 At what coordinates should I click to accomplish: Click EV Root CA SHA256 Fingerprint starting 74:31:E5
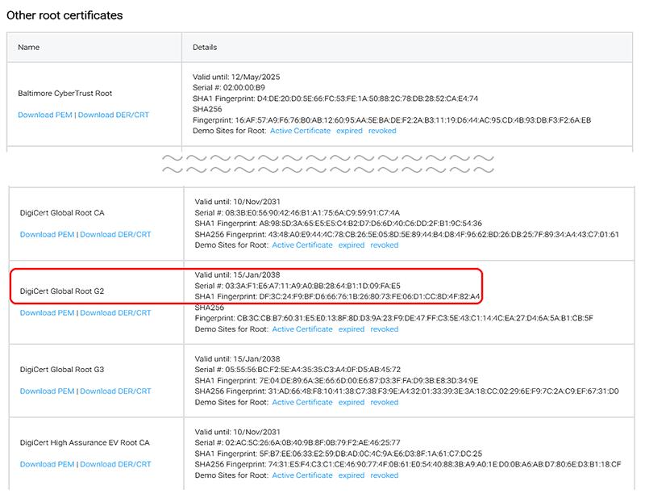click(x=408, y=464)
